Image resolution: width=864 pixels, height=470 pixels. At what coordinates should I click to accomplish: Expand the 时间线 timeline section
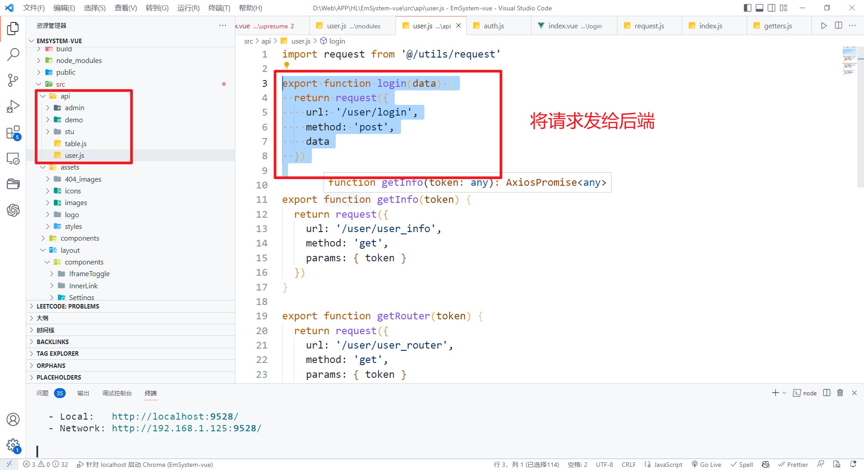(x=130, y=330)
